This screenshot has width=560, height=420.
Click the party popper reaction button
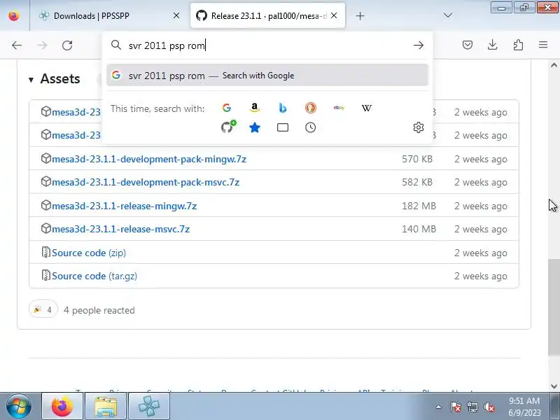[x=43, y=309]
